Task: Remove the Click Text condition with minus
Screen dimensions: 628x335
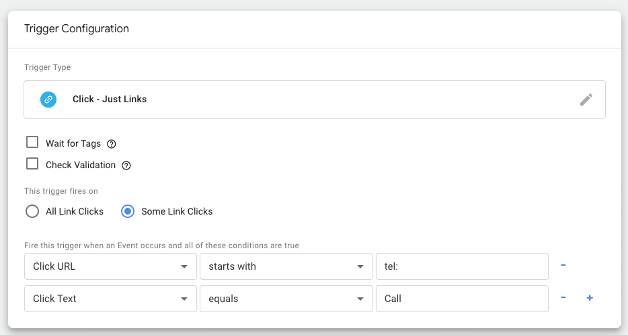Action: pyautogui.click(x=563, y=298)
